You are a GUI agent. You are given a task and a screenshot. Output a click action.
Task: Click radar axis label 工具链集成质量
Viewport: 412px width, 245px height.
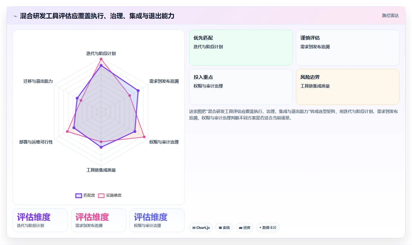click(101, 170)
